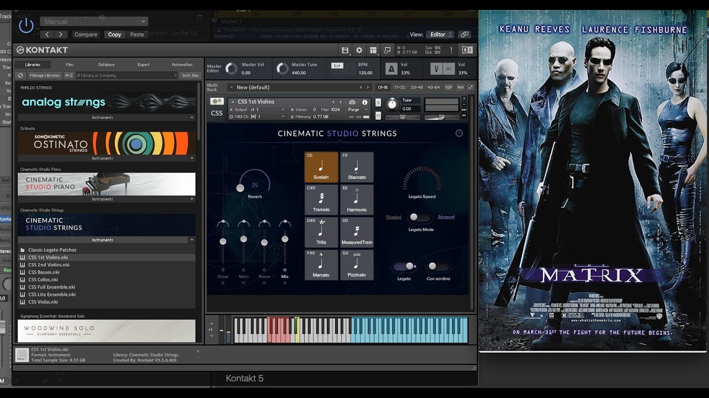This screenshot has width=709, height=398.
Task: Open the Output st.1 dropdown
Action: coord(257,109)
